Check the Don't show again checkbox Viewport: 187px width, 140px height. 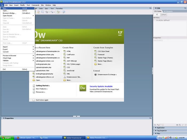34,100
